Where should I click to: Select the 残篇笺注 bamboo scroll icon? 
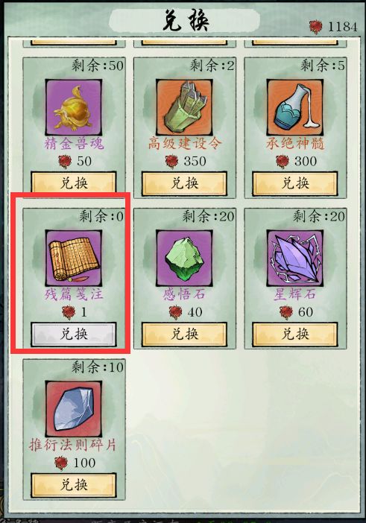73,258
